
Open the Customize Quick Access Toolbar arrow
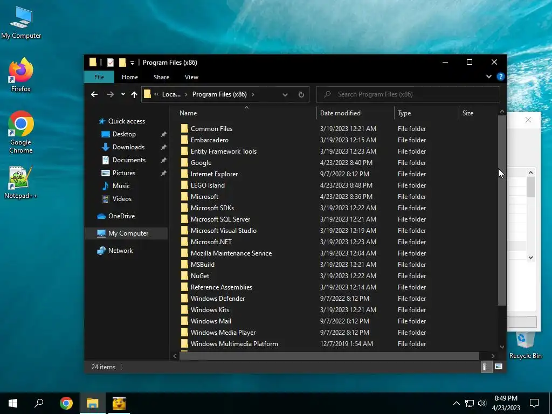(133, 63)
